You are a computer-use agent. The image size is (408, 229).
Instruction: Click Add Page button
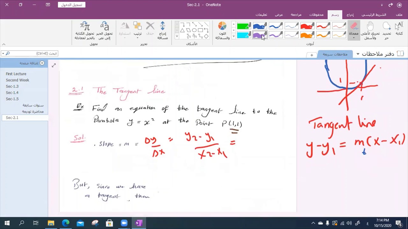click(x=32, y=63)
